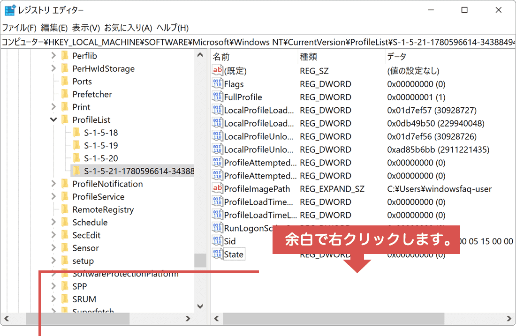Click the tree pane vertical scrollbar thumb
516x336 pixels.
coord(200,261)
